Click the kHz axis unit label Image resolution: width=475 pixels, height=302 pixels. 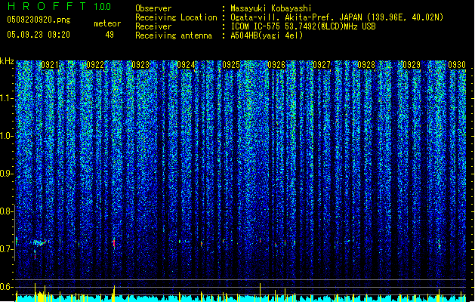[x=7, y=61]
